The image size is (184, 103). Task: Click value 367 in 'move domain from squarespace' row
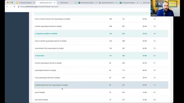(x=123, y=48)
